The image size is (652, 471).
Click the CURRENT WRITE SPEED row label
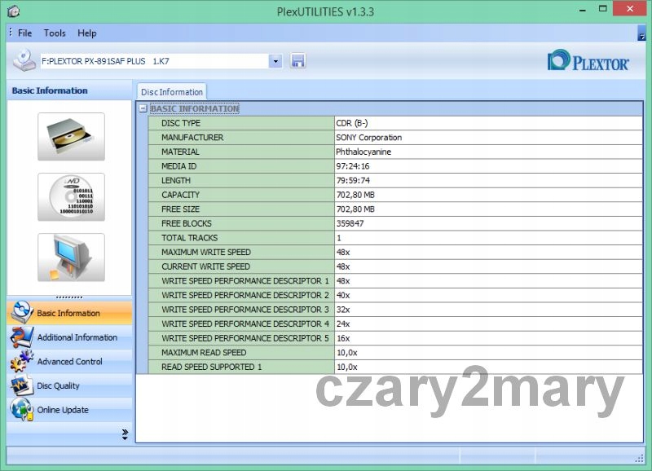tap(206, 266)
